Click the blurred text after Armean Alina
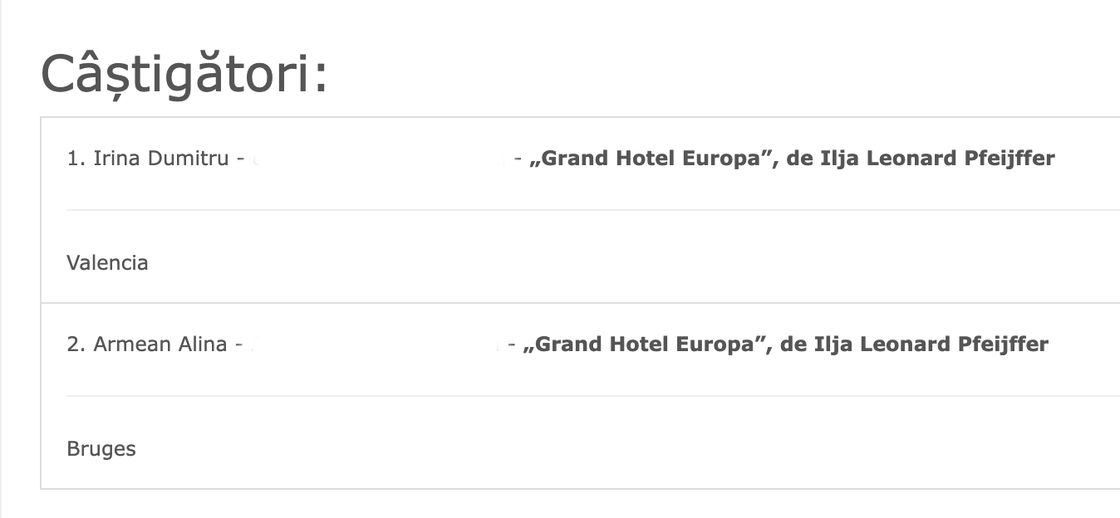1120x518 pixels. coord(376,345)
